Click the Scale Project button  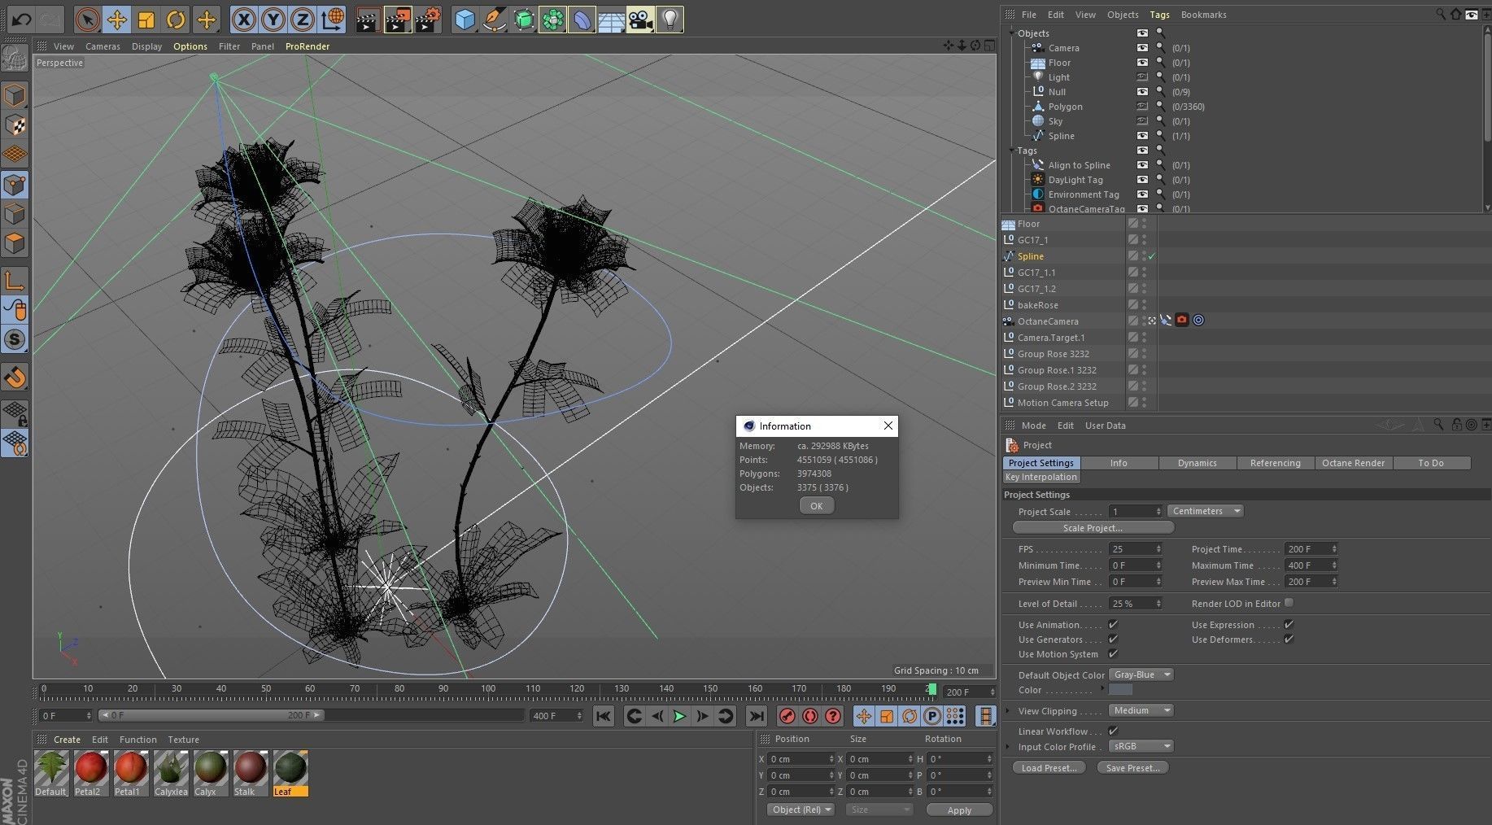[1093, 528]
